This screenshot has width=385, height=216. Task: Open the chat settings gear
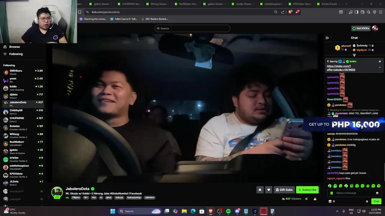[x=367, y=201]
